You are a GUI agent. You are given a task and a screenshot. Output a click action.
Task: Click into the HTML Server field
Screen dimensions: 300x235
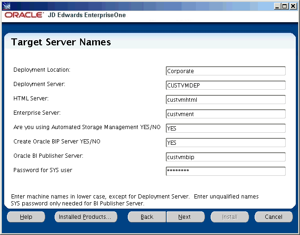coord(226,99)
